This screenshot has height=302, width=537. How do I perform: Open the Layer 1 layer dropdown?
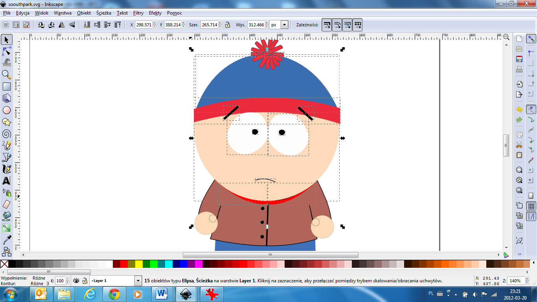tap(138, 281)
